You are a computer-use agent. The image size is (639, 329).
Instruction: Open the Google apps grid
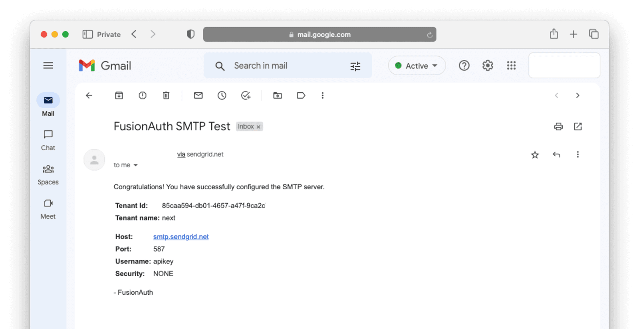coord(511,65)
